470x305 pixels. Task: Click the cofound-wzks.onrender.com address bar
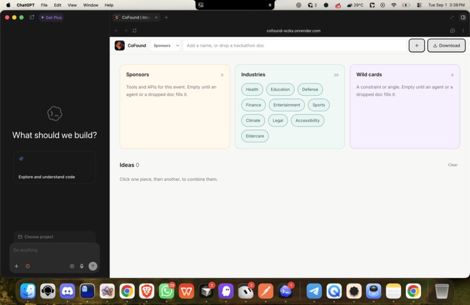[x=293, y=30]
